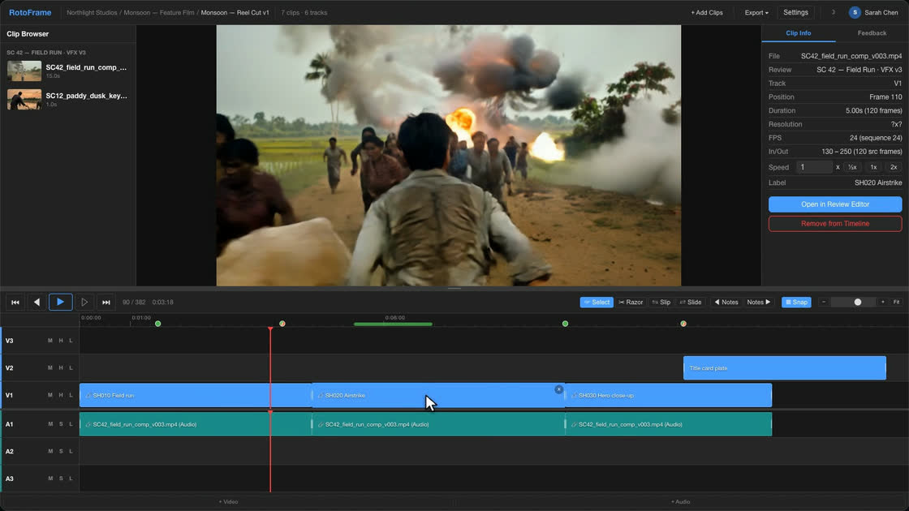Hide the V2 track
909x511 pixels.
[60, 368]
